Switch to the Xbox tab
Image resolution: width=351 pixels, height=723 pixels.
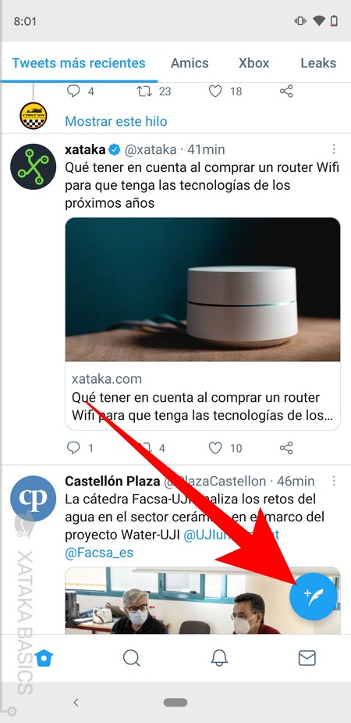click(x=254, y=63)
